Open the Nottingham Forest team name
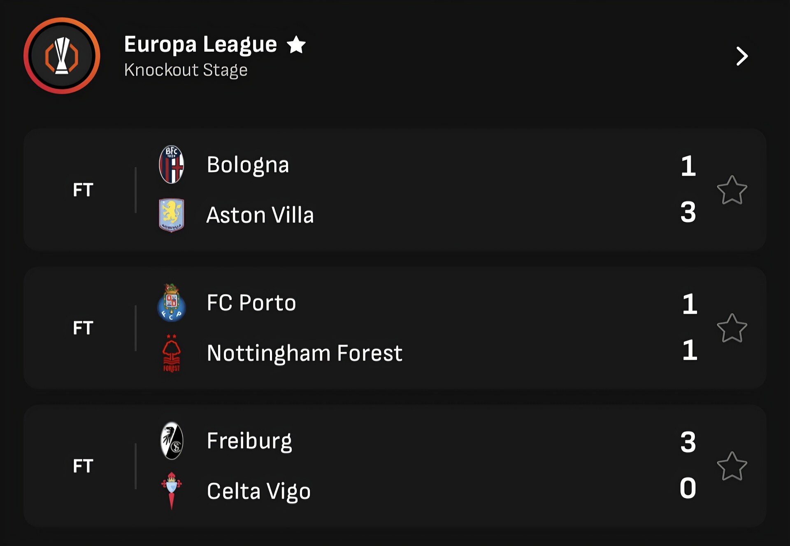The height and width of the screenshot is (546, 790). pyautogui.click(x=304, y=353)
